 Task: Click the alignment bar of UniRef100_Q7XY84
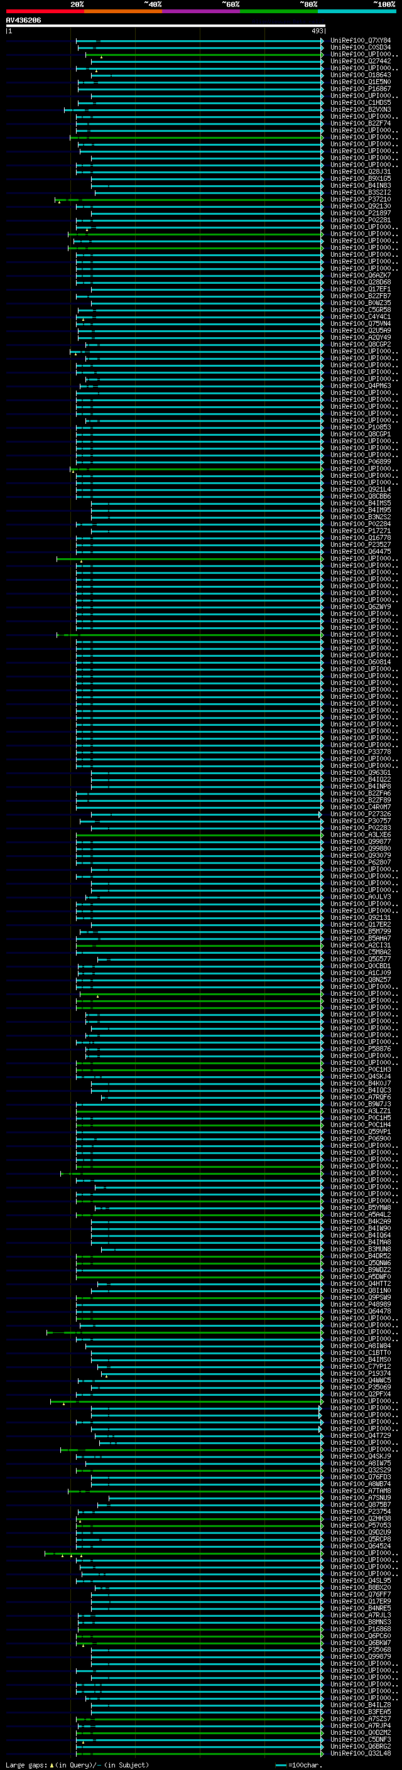point(199,41)
